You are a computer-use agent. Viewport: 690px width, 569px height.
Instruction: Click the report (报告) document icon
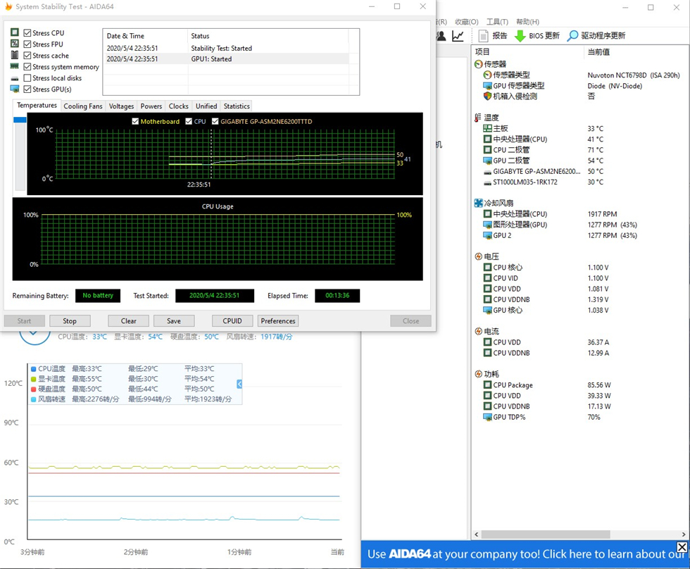(484, 36)
